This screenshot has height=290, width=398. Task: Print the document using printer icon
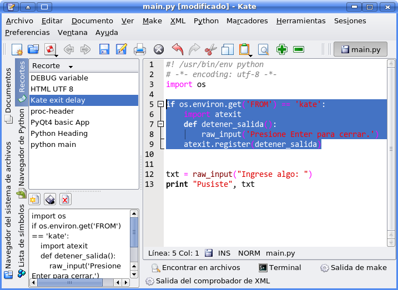pos(140,49)
